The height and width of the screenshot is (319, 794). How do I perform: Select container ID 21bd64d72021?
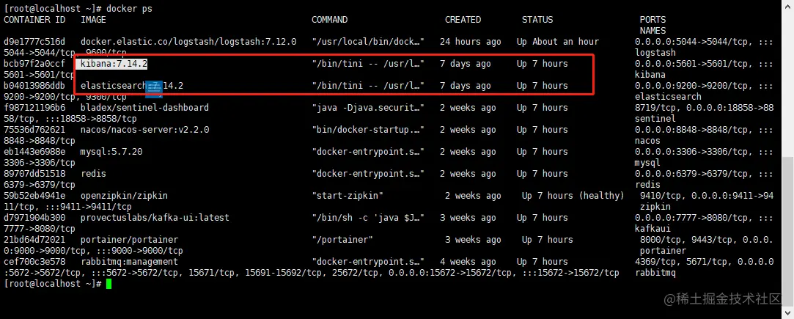tap(34, 240)
